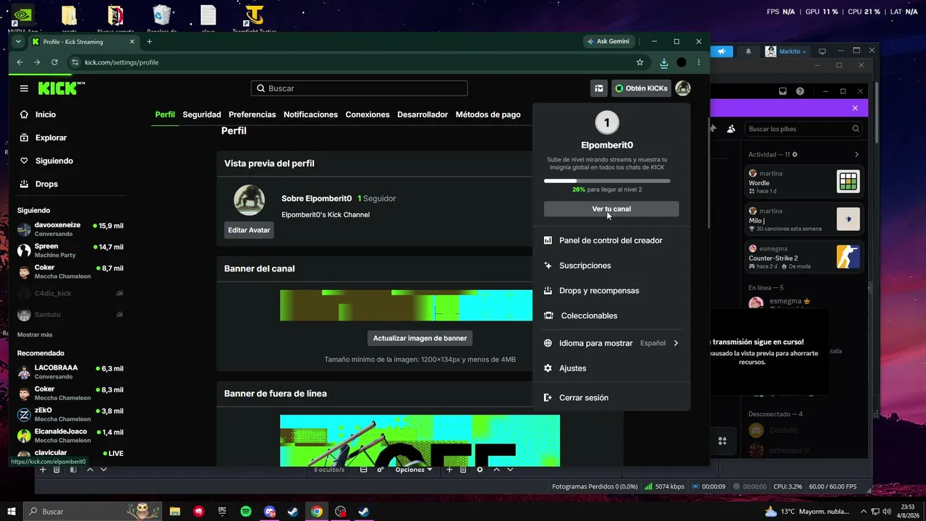This screenshot has width=926, height=521.
Task: Focus Buscar los pibes search field
Action: click(x=804, y=129)
